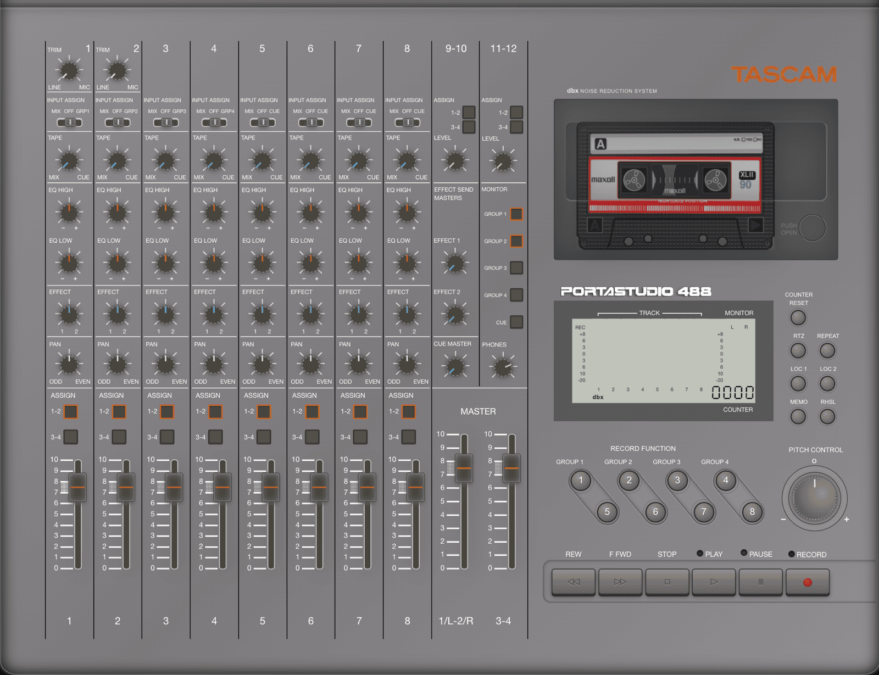Arm track 3 in Record Function Group 3
The image size is (879, 675).
(677, 481)
